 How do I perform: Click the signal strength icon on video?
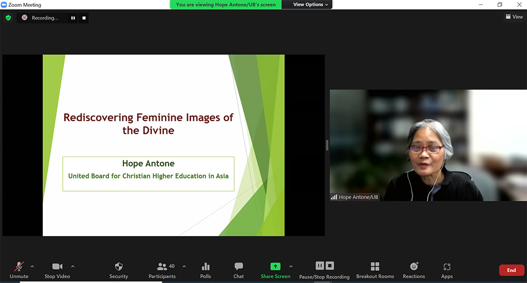(334, 197)
